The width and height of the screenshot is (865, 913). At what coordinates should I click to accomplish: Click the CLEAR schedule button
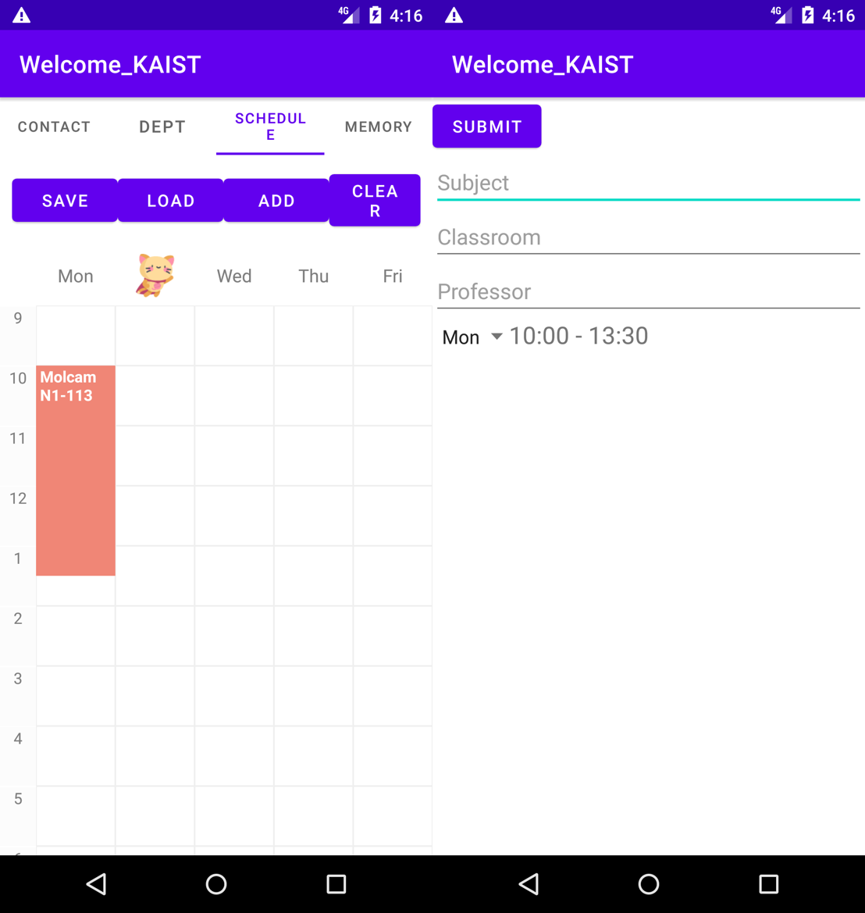coord(375,200)
